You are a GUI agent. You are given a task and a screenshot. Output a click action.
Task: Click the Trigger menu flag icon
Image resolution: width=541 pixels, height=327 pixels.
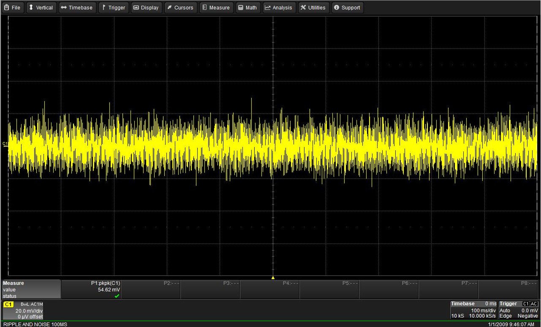(104, 8)
